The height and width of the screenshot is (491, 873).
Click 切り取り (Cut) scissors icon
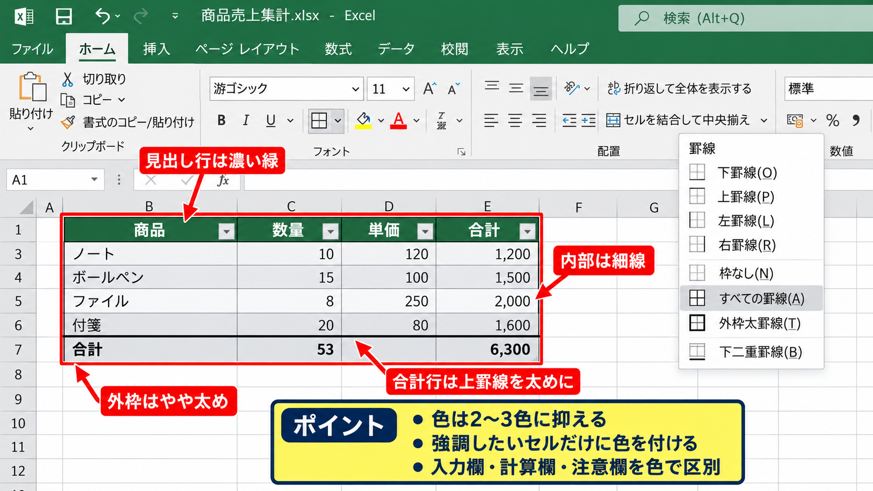pos(67,79)
